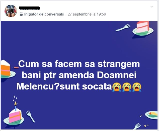Click the text line "Cum sa facem sa strangem"
The width and height of the screenshot is (159, 131).
coord(79,64)
